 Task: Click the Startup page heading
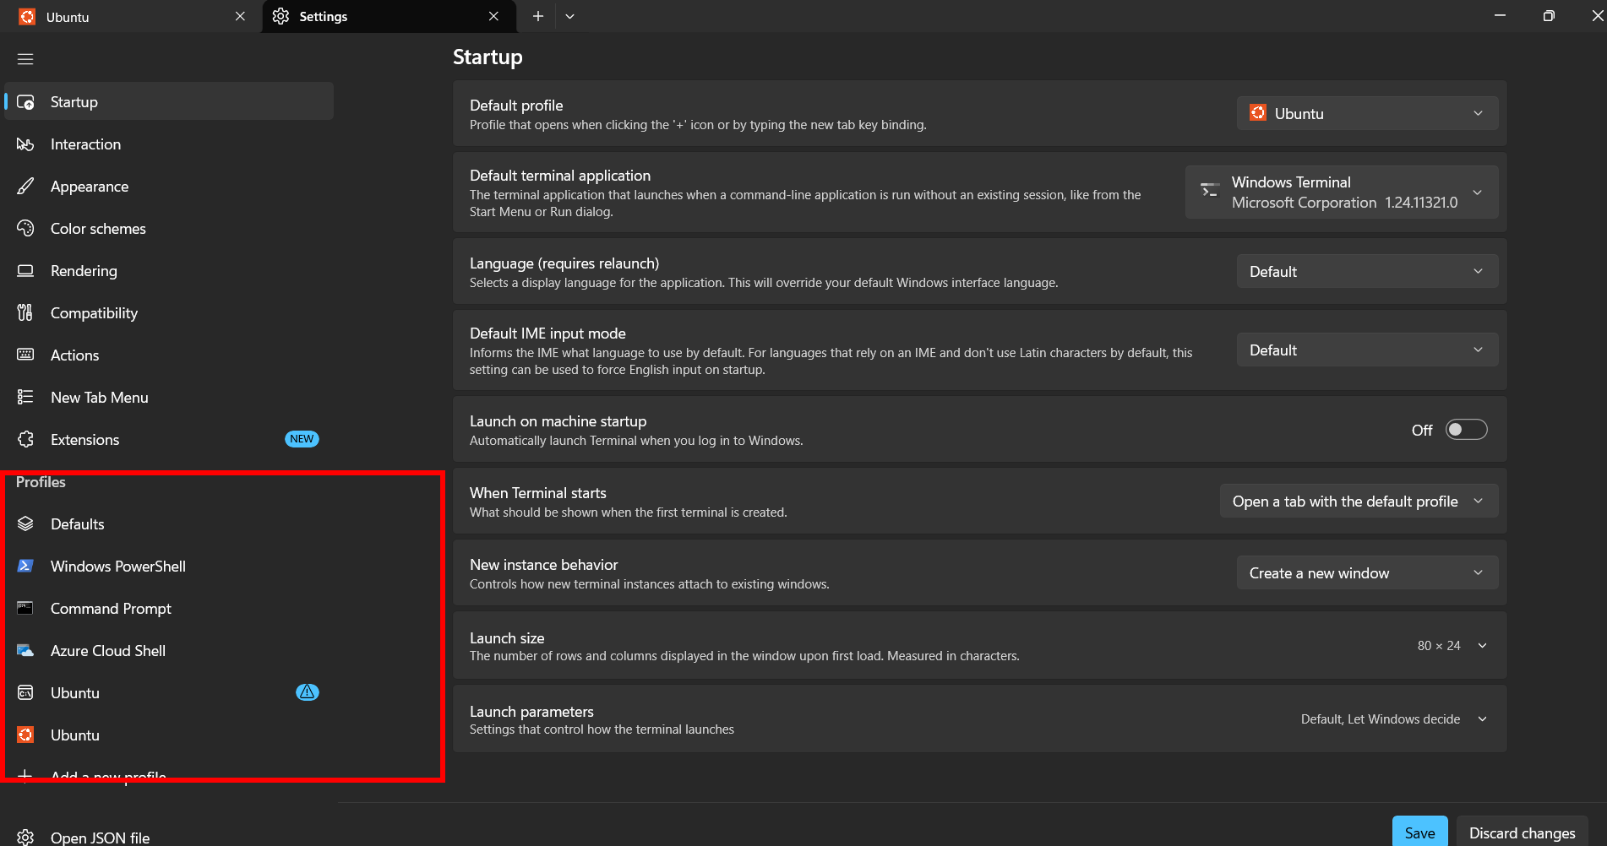488,57
